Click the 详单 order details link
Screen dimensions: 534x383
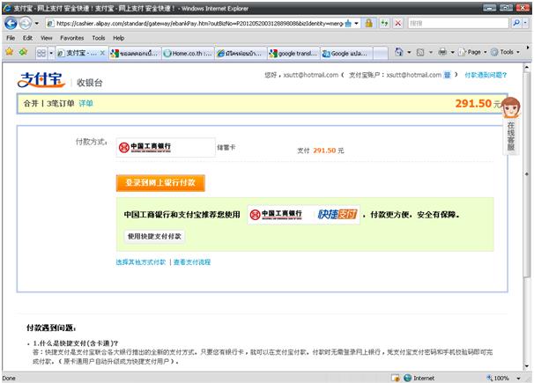(85, 103)
